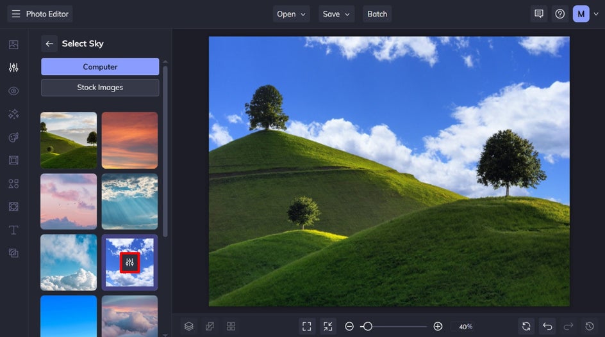Screen dimensions: 605x337
Task: Open the sky settings sliders icon on thumbnail
Action: point(129,263)
